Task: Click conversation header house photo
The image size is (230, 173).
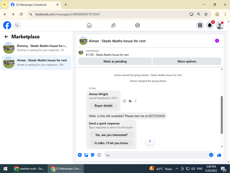Action: click(x=83, y=41)
